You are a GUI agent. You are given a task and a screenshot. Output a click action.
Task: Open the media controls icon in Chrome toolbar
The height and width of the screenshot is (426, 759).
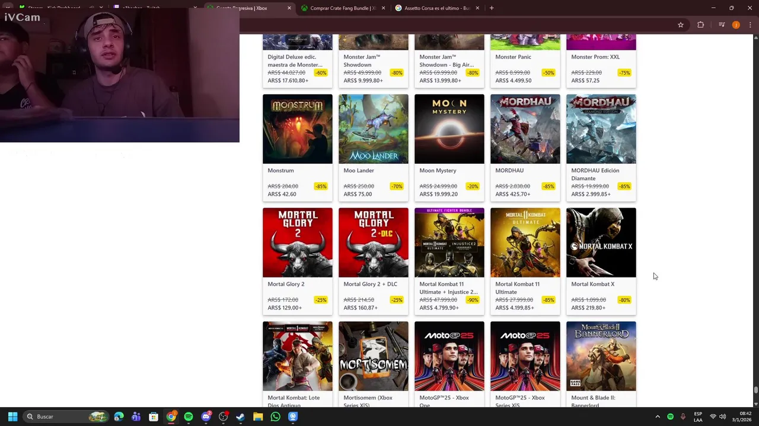click(x=722, y=25)
